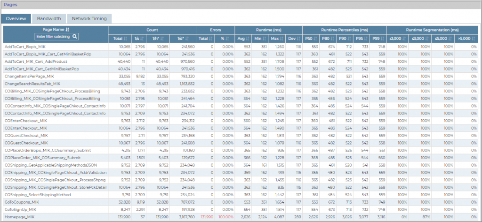
Task: Click the red 100.00% error rate cell
Action: [x=226, y=217]
